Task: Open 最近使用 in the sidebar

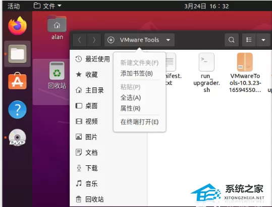Action: pyautogui.click(x=92, y=59)
